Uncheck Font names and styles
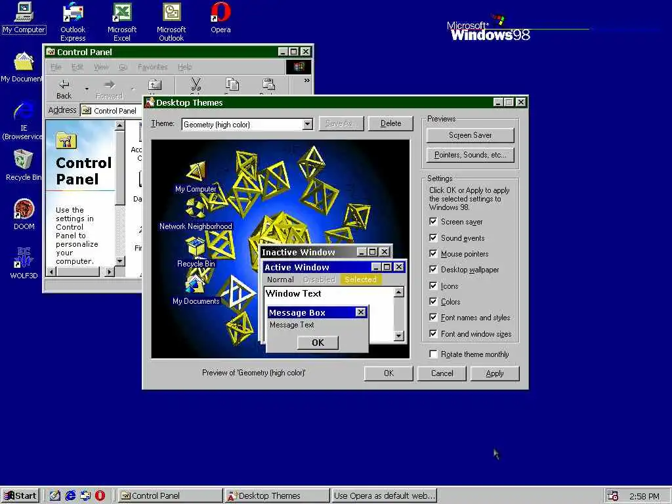The image size is (672, 504). (x=433, y=318)
